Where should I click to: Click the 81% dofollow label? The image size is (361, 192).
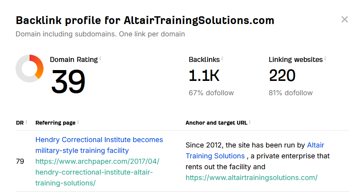[x=291, y=93]
